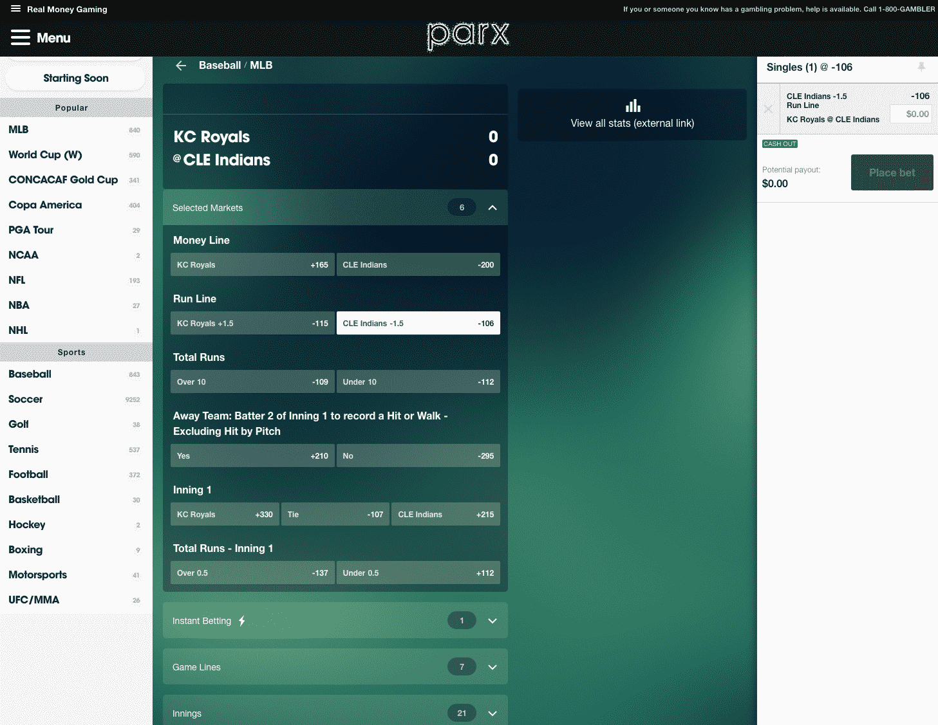Pin the bet slip with the pin icon
938x725 pixels.
tap(921, 67)
